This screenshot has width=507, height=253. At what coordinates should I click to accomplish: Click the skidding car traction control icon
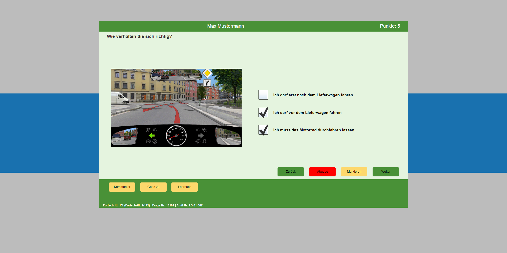204,142
